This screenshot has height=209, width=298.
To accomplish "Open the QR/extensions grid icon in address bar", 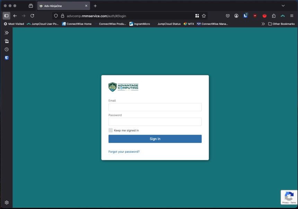I will (x=197, y=16).
